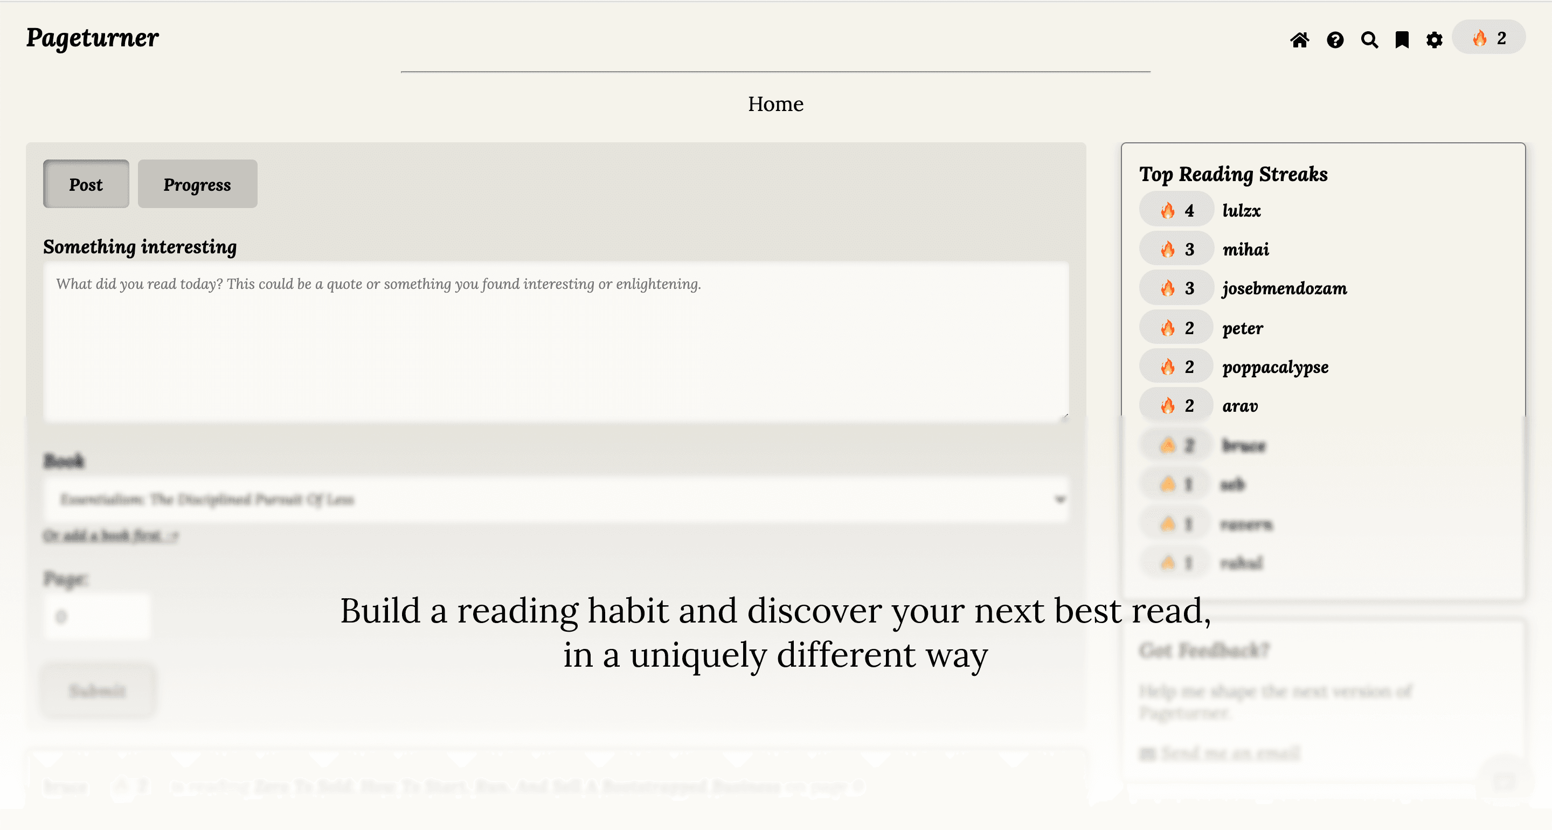Screen dimensions: 1552x830
Task: Open poppacalypse's profile link
Action: 1275,367
